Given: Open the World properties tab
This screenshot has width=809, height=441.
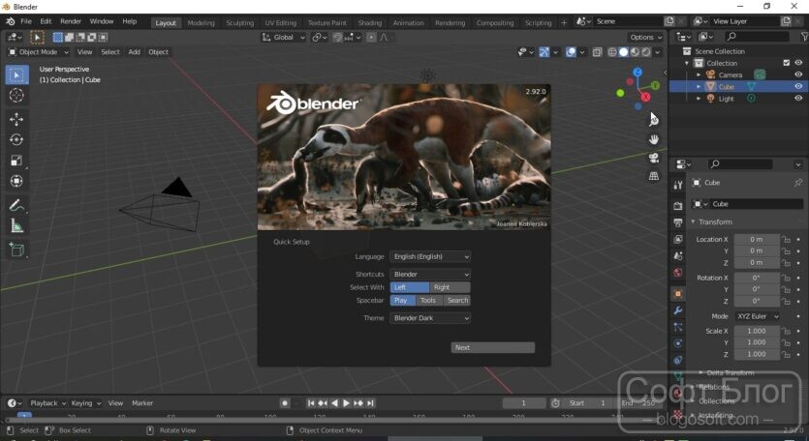Looking at the screenshot, I should (x=678, y=273).
